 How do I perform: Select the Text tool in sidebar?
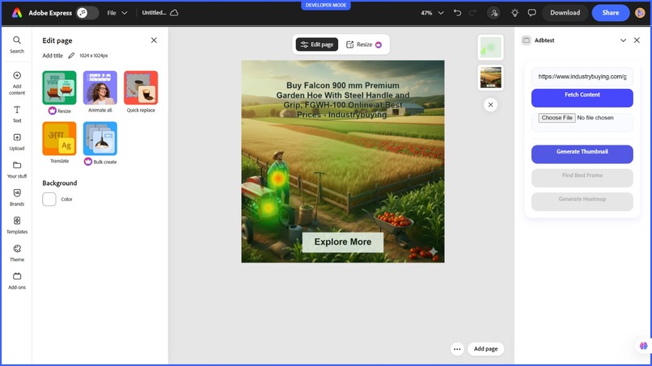coord(17,114)
